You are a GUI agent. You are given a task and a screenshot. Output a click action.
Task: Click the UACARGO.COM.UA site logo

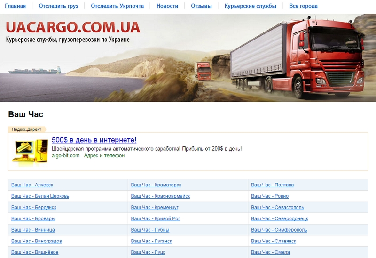coord(73,27)
